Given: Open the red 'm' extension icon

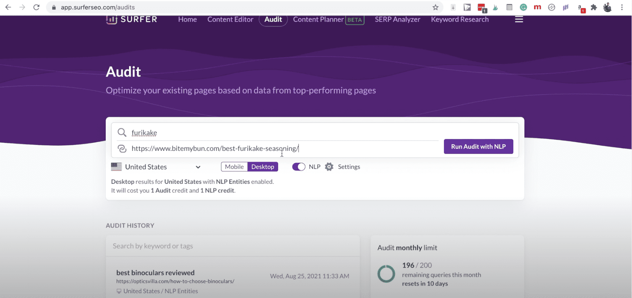Looking at the screenshot, I should [537, 7].
